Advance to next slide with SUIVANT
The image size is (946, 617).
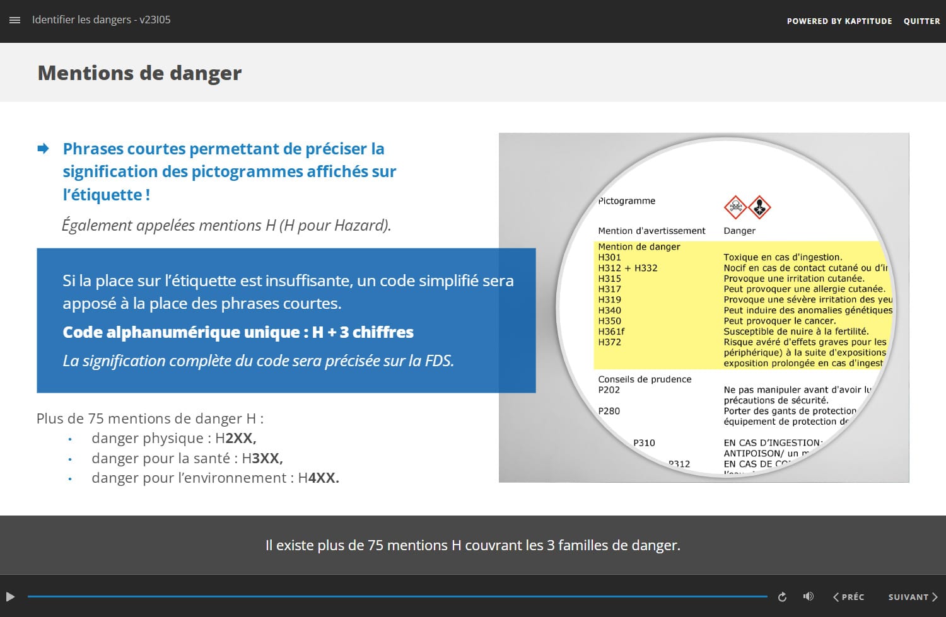913,597
